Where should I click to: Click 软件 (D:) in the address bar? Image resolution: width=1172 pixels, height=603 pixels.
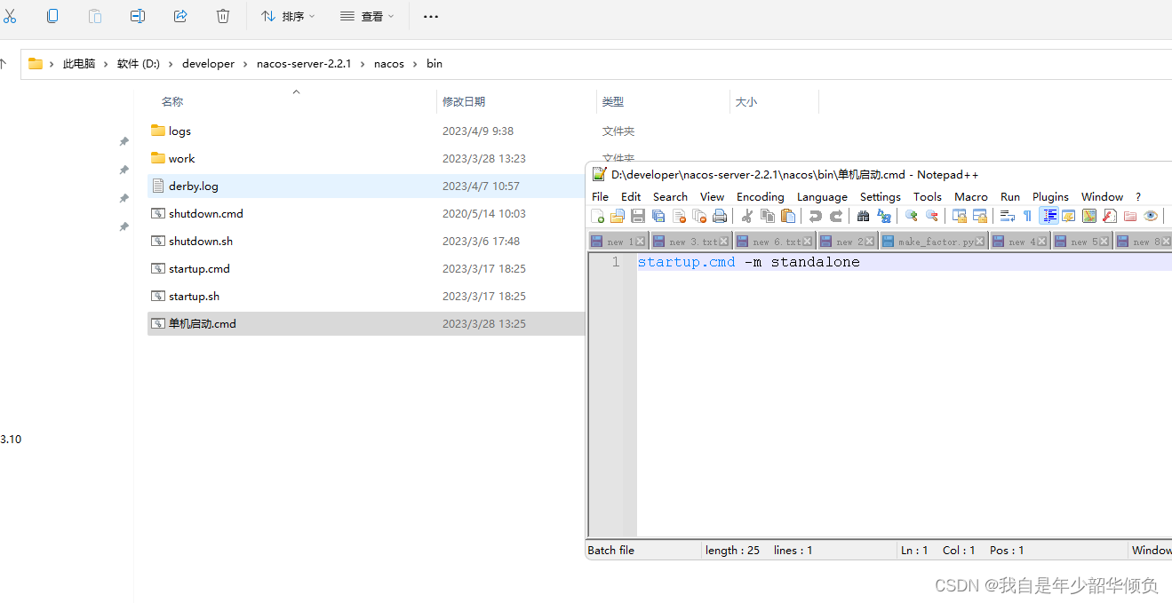[139, 64]
